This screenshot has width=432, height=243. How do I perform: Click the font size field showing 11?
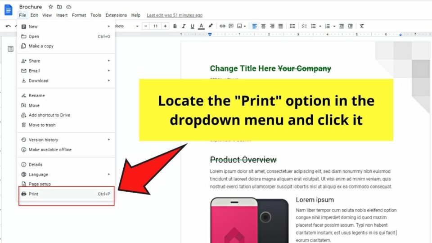pos(155,26)
